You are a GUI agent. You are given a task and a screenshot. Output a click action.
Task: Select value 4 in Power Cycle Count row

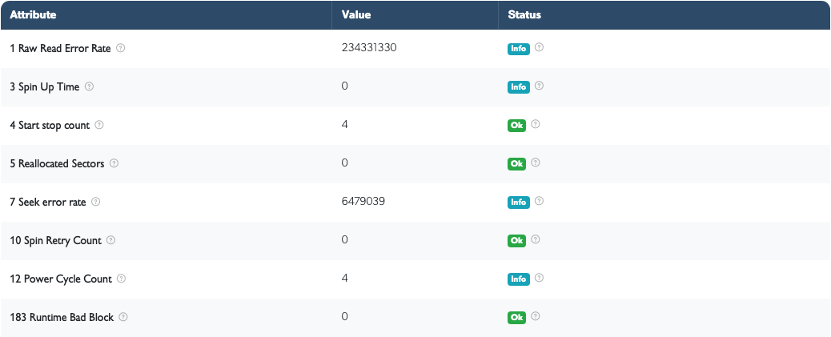(x=345, y=279)
